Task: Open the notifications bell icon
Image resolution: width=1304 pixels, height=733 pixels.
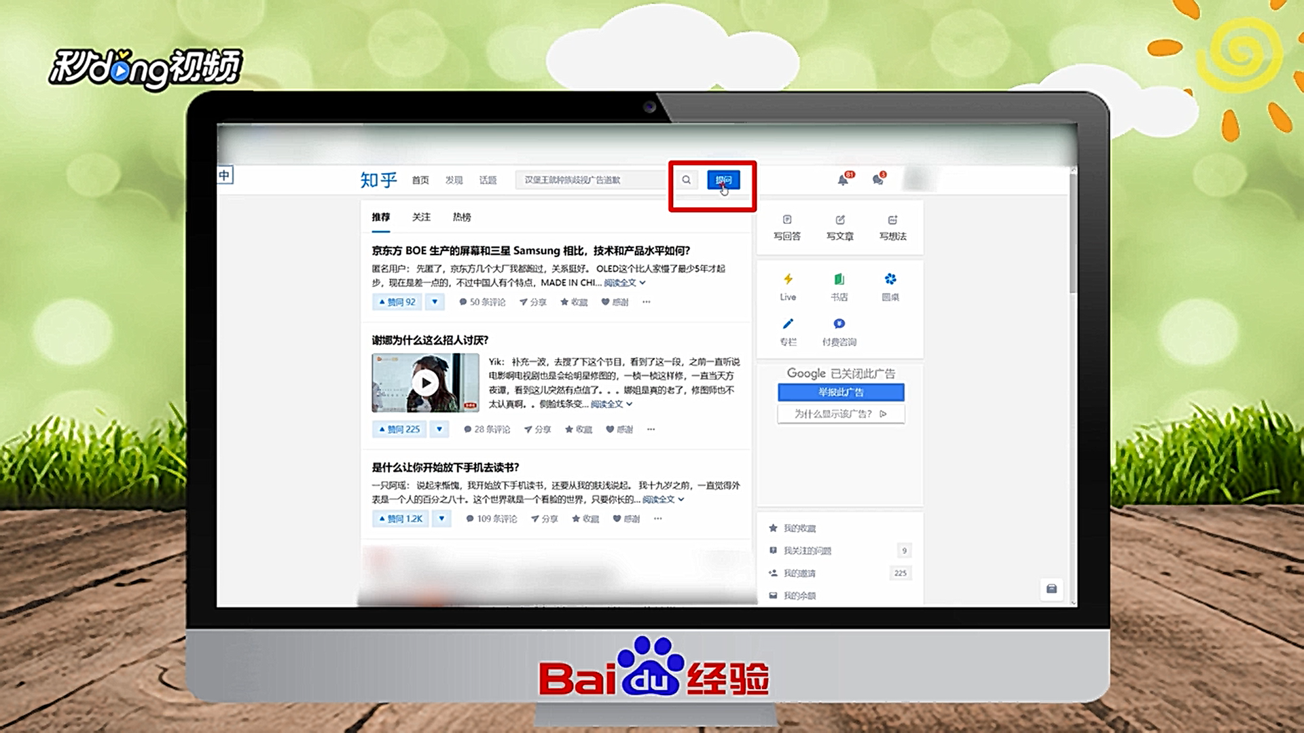Action: click(843, 180)
